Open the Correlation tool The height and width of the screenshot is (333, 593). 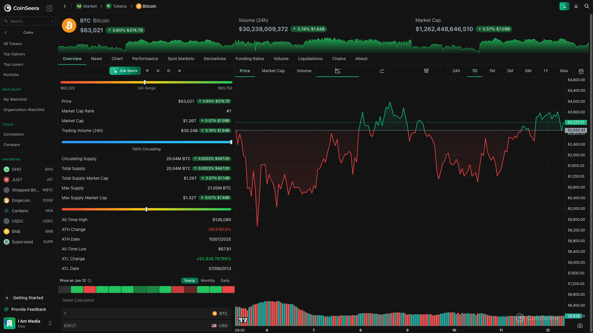[x=14, y=134]
